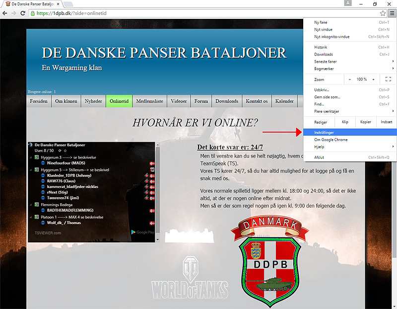Click the Kopier button in edit row
The image size is (397, 309).
point(365,122)
